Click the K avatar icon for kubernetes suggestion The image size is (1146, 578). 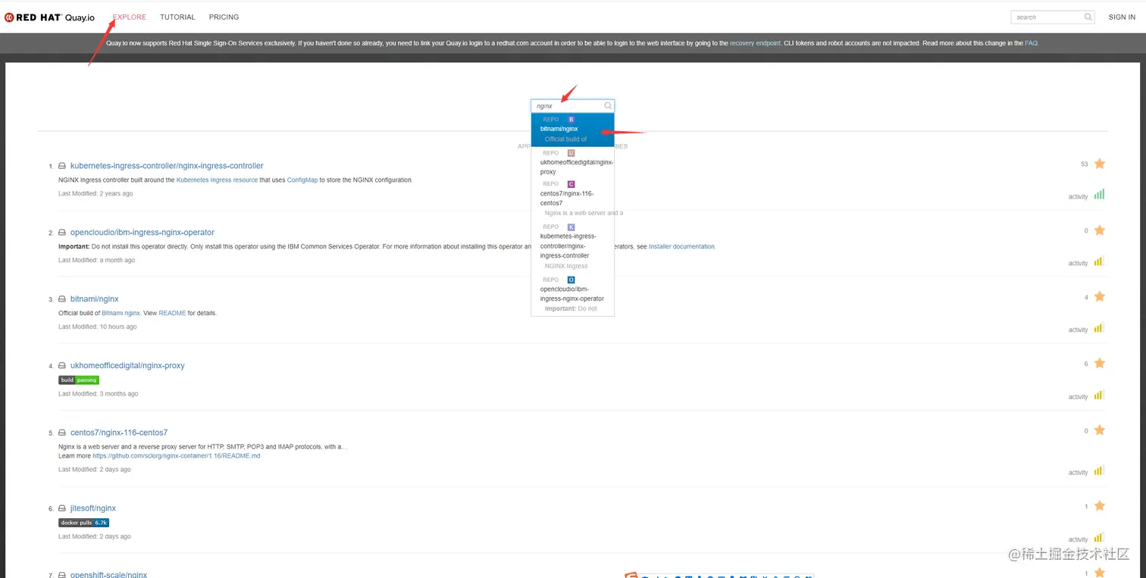point(571,227)
